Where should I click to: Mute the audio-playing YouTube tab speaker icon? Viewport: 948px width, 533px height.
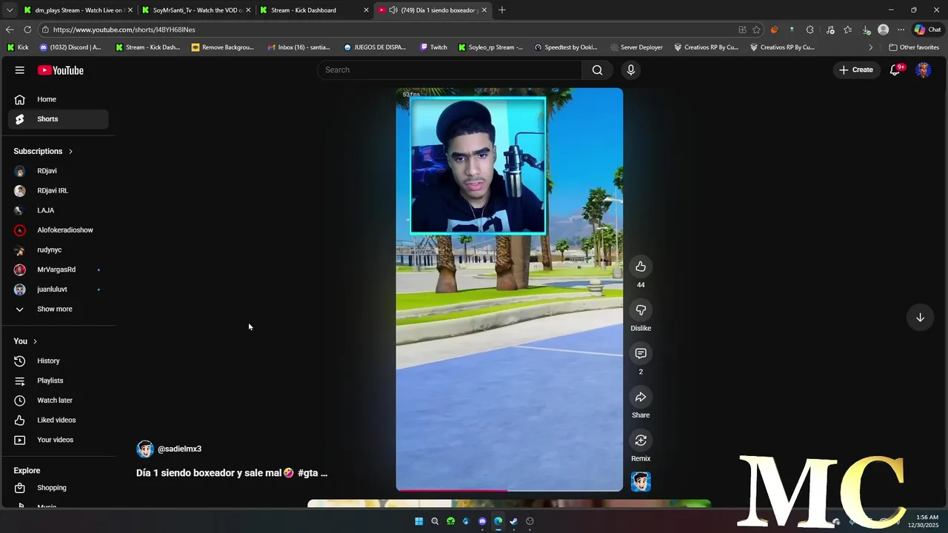(x=393, y=10)
